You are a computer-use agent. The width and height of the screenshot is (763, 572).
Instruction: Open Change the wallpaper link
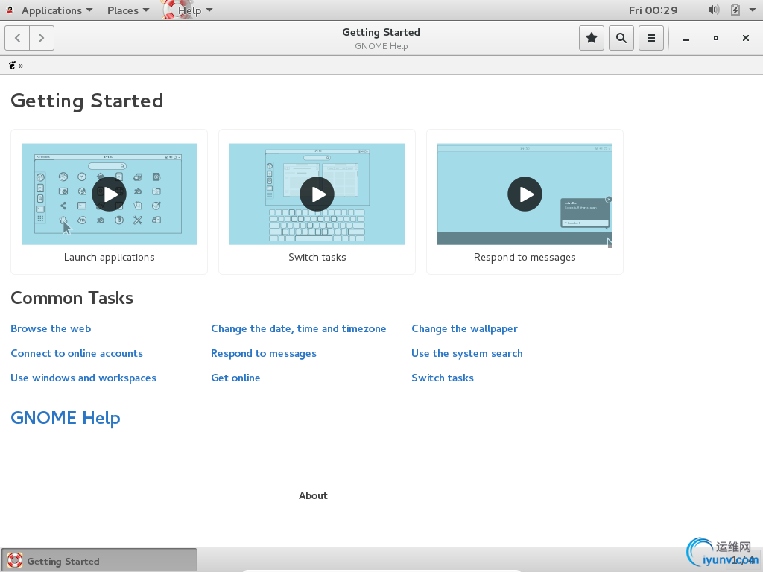coord(464,328)
